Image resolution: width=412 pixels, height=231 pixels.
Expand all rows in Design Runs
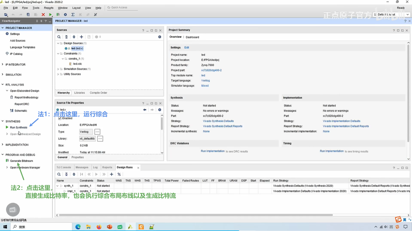click(x=74, y=174)
